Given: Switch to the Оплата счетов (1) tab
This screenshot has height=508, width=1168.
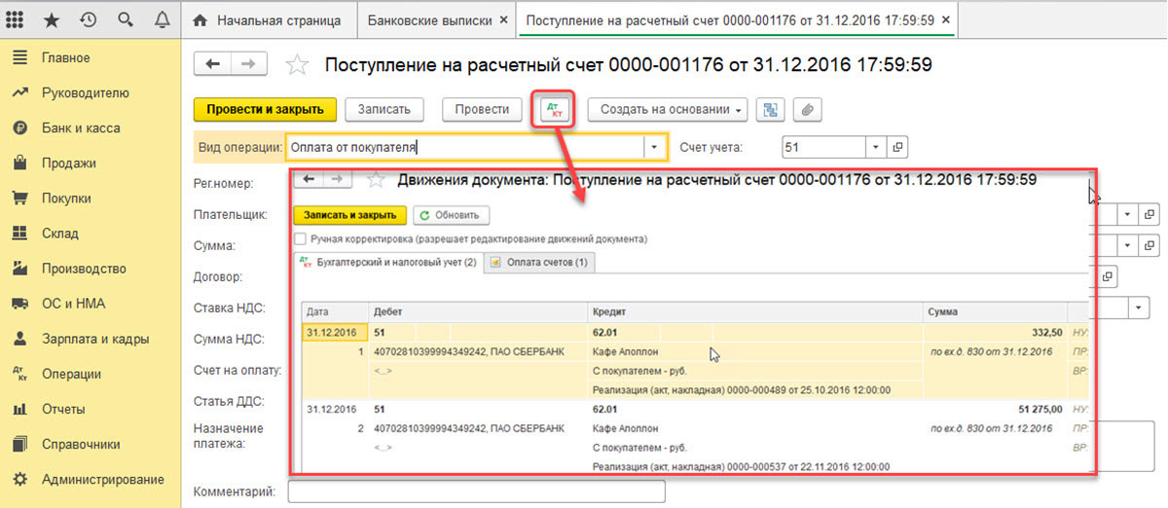Looking at the screenshot, I should point(539,263).
